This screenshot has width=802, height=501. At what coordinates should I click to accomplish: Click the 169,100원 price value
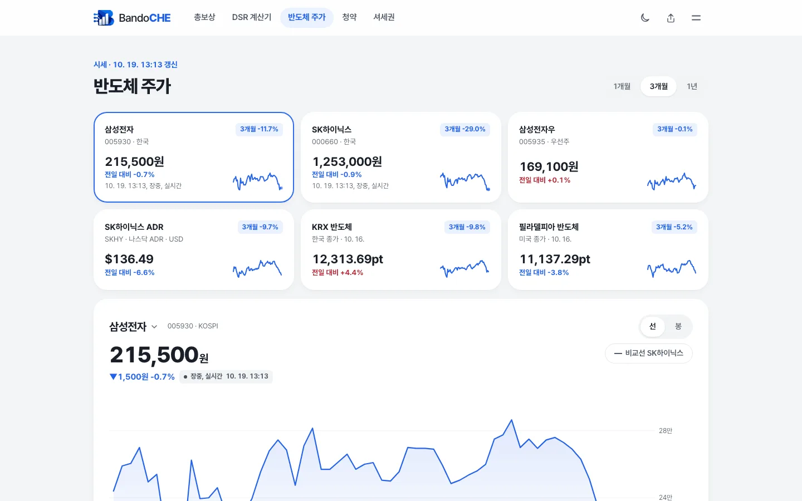(x=549, y=166)
